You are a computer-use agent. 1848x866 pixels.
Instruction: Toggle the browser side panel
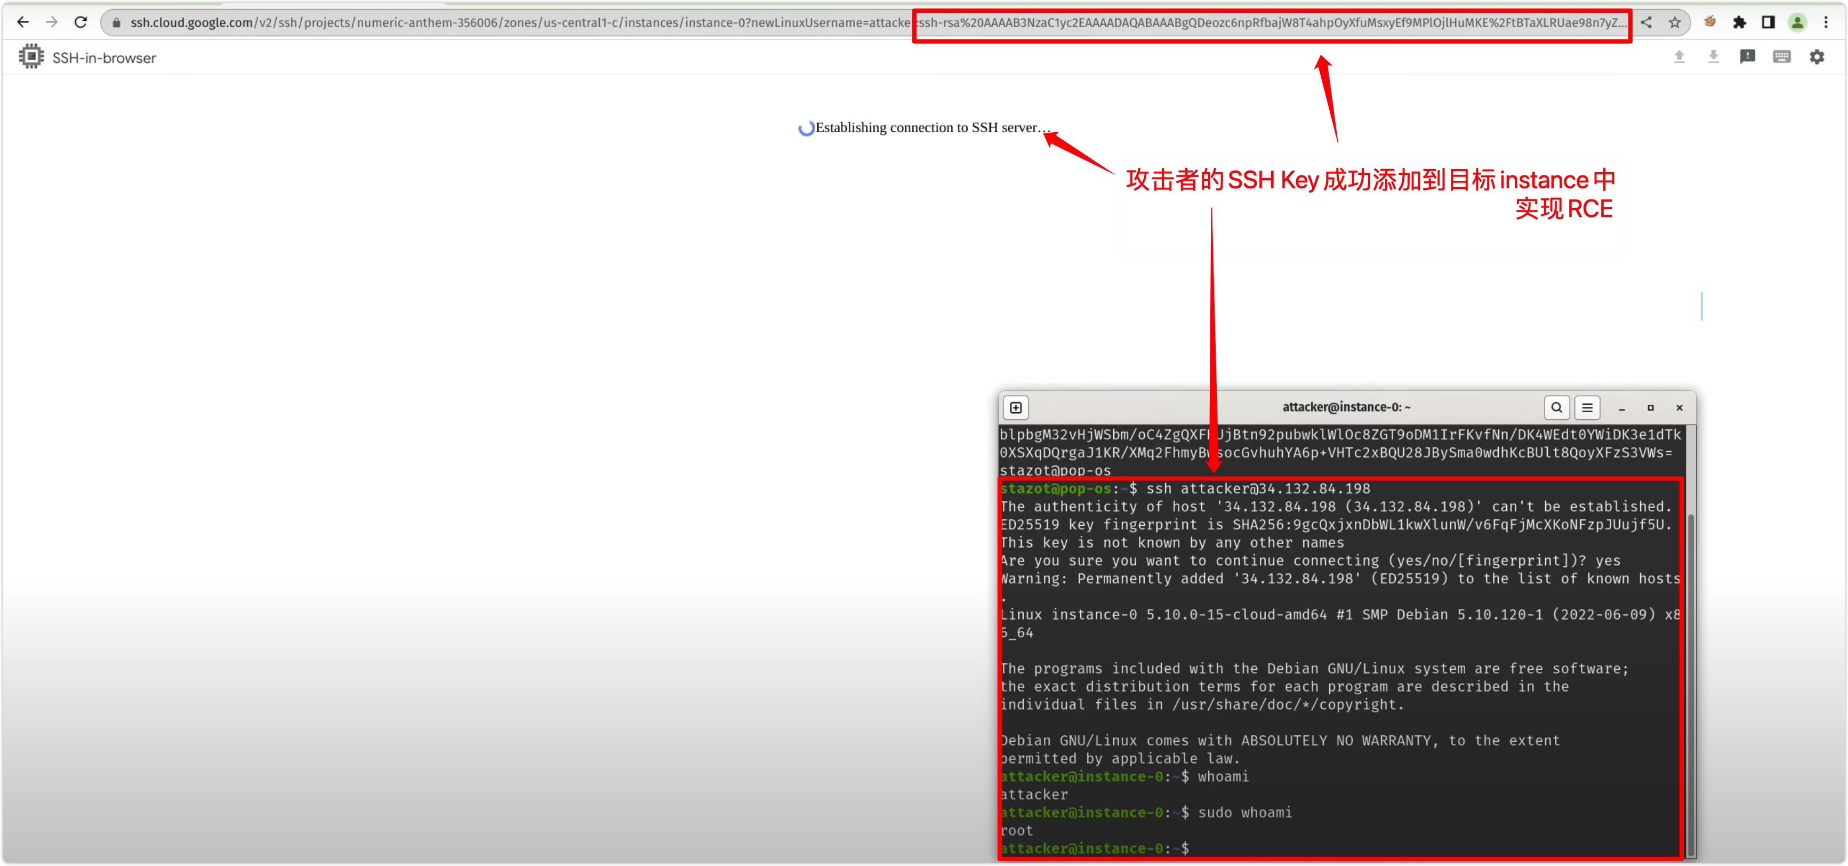pyautogui.click(x=1769, y=22)
